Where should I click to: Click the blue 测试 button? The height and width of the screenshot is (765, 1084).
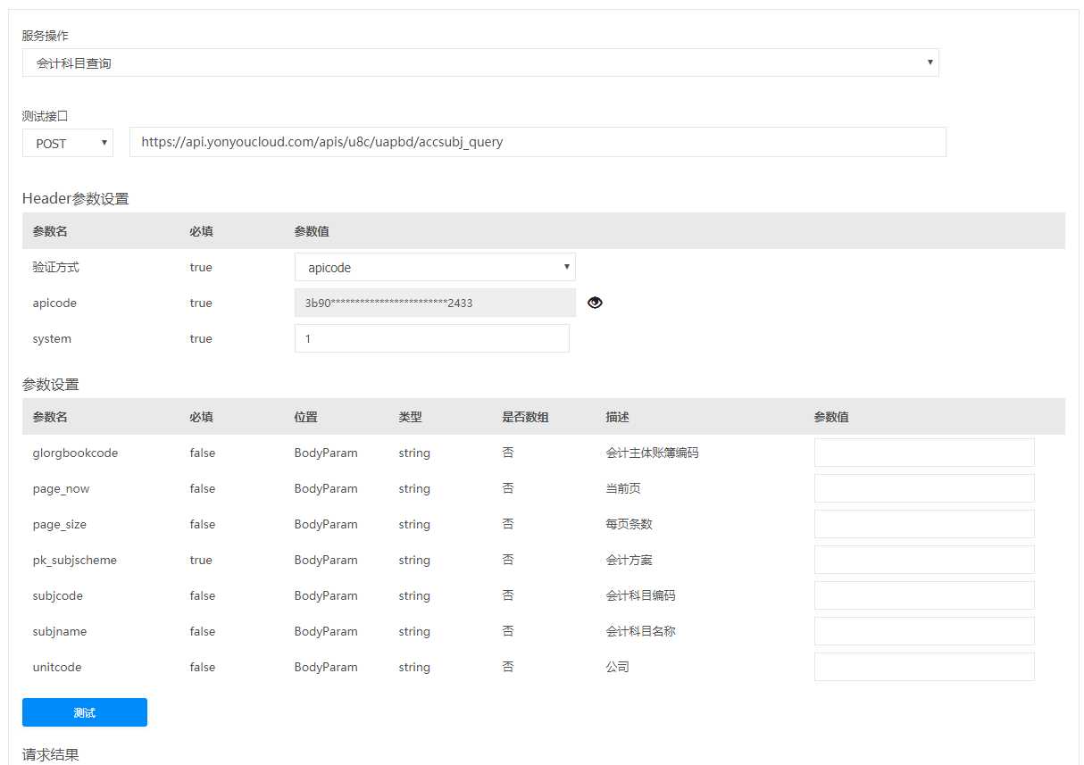click(x=85, y=712)
